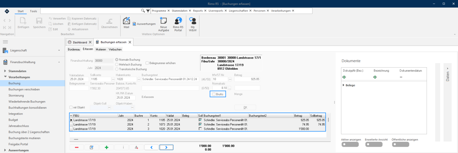Viewport: 458px width, 153px height.
Task: Open Wiederkehrende Buchungen in sidebar
Action: point(27,101)
